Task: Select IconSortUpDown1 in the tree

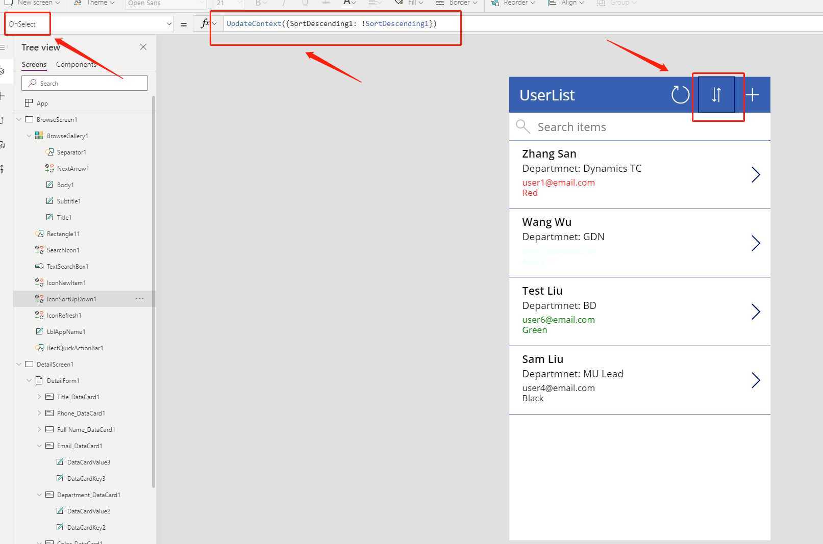Action: coord(71,299)
